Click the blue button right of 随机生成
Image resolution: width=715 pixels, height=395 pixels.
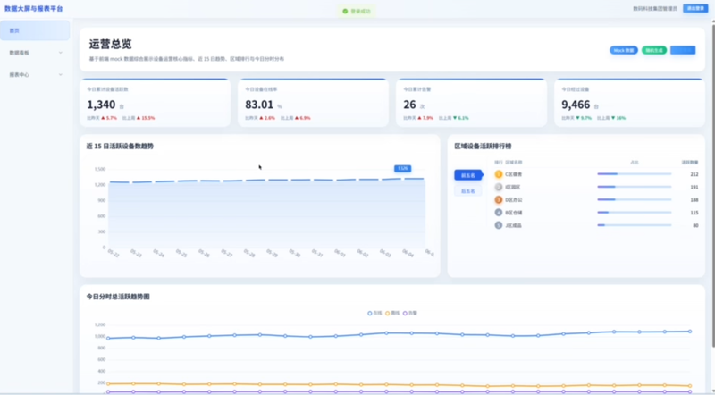683,50
